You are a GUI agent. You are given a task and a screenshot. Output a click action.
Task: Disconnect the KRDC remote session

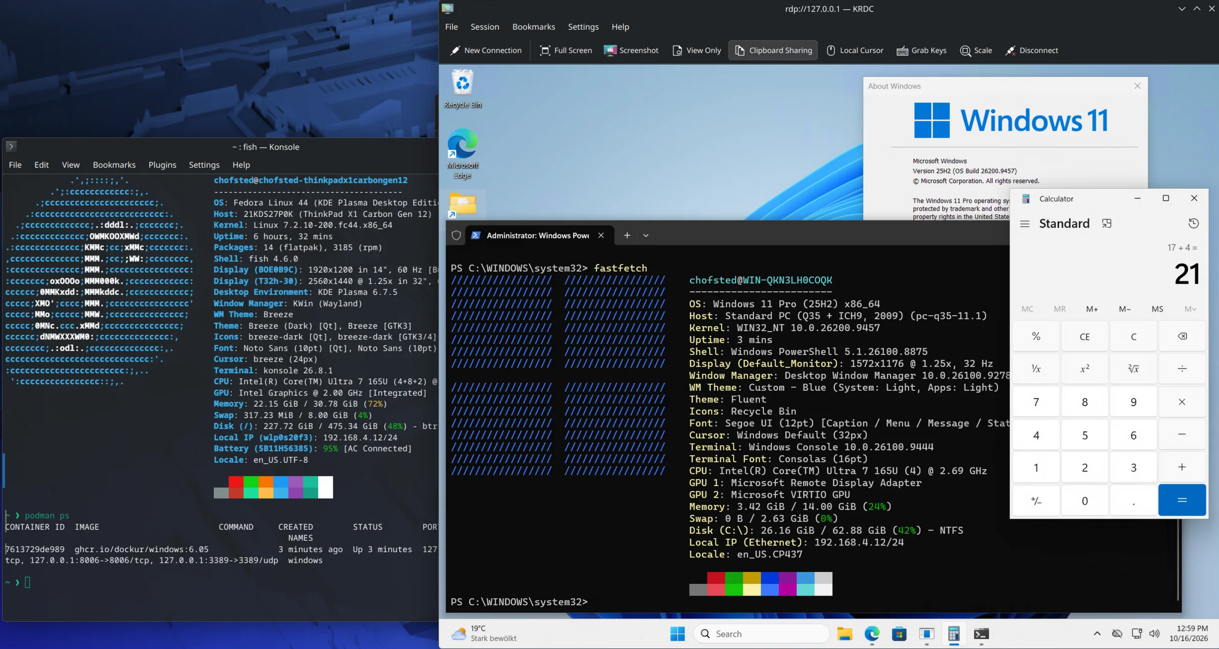coord(1032,50)
